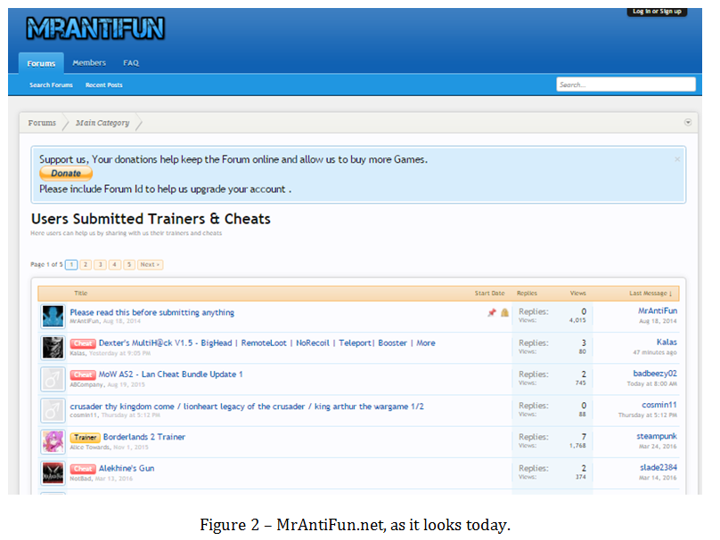The width and height of the screenshot is (720, 540).
Task: Open the Dexter's MultiH@ck V1.5 thread
Action: point(266,343)
